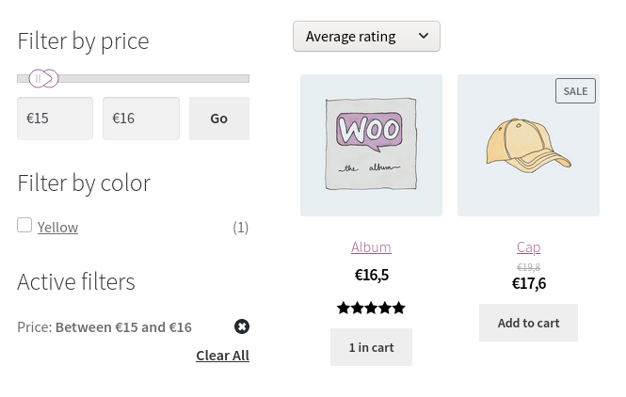Click the '1 in cart' Album button
Screen dimensions: 626x397
(371, 347)
